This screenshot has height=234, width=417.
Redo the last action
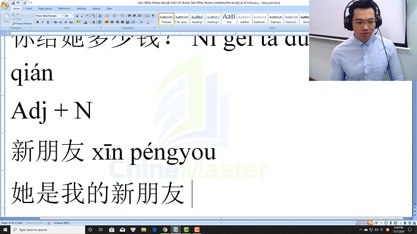coord(25,2)
